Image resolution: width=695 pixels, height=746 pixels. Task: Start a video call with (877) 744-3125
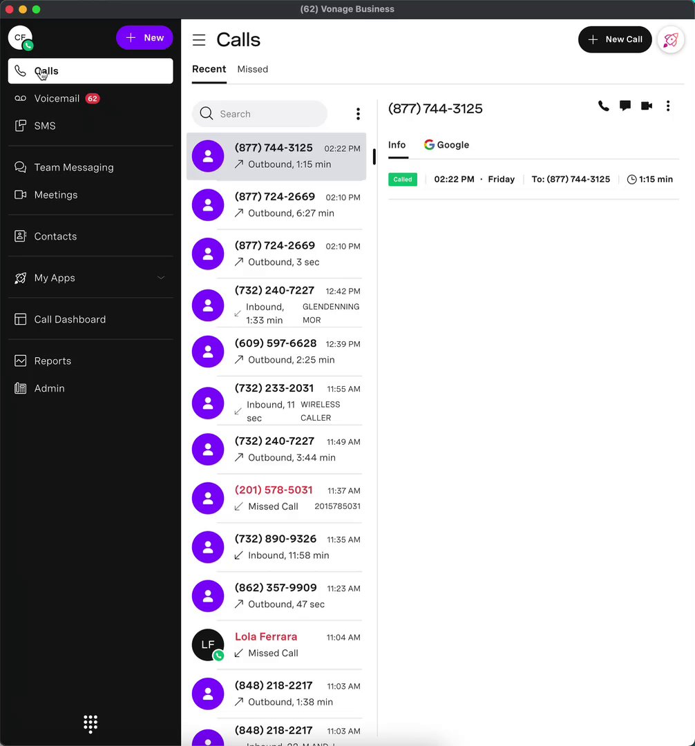647,106
